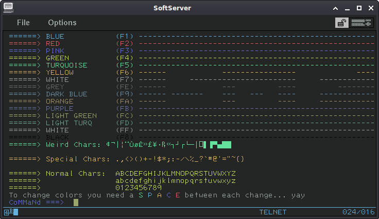Click the RED text row
Viewport: 379px width, 219px height.
[x=192, y=44]
